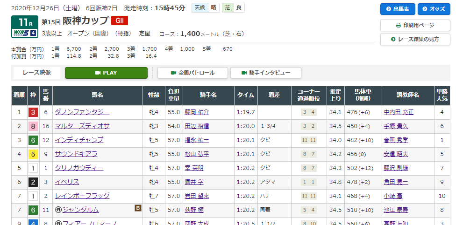The width and height of the screenshot is (470, 225).
Task: Click the 阪神カップ race title
Action: (85, 21)
